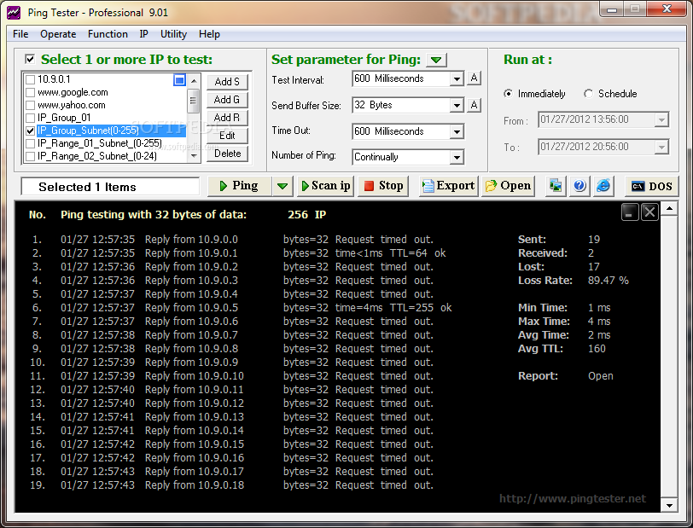Screen dimensions: 693x528
Task: Check IP_Range_02_Subnet_(0-24) checkbox
Action: [x=31, y=156]
